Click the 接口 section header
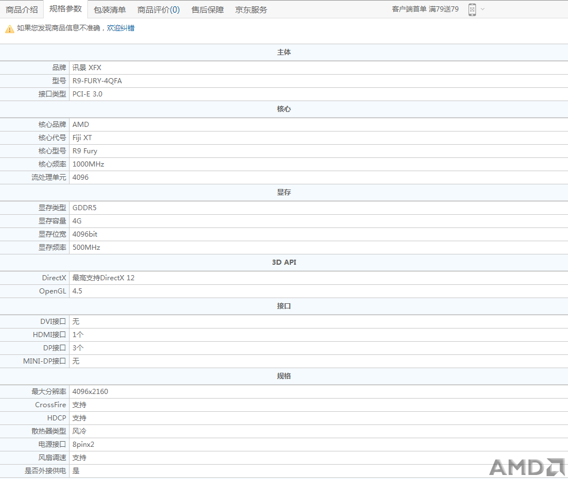Image resolution: width=568 pixels, height=479 pixels. tap(284, 306)
